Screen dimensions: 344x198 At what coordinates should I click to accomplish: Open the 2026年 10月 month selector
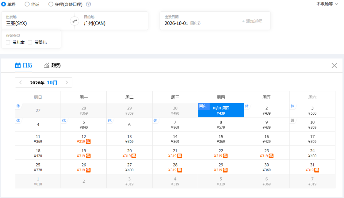pyautogui.click(x=43, y=82)
